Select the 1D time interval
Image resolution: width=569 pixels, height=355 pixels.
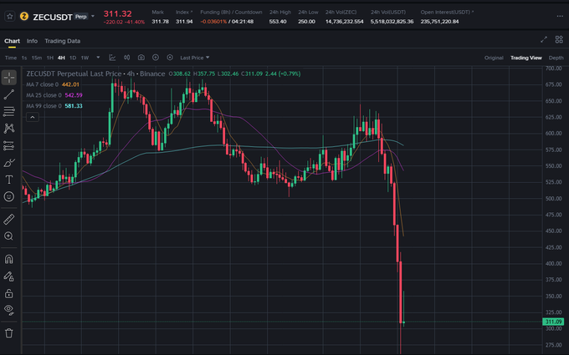pos(73,58)
